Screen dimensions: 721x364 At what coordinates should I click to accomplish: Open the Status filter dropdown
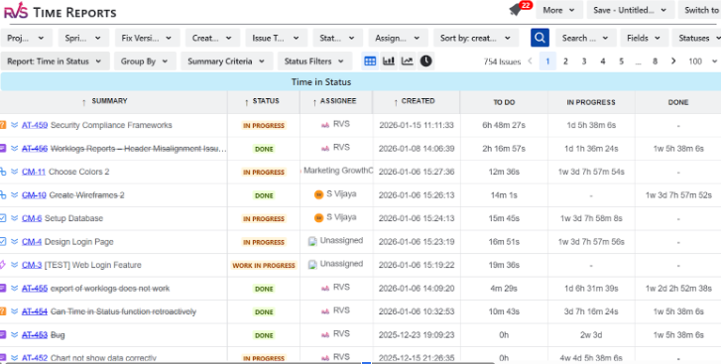pyautogui.click(x=337, y=38)
